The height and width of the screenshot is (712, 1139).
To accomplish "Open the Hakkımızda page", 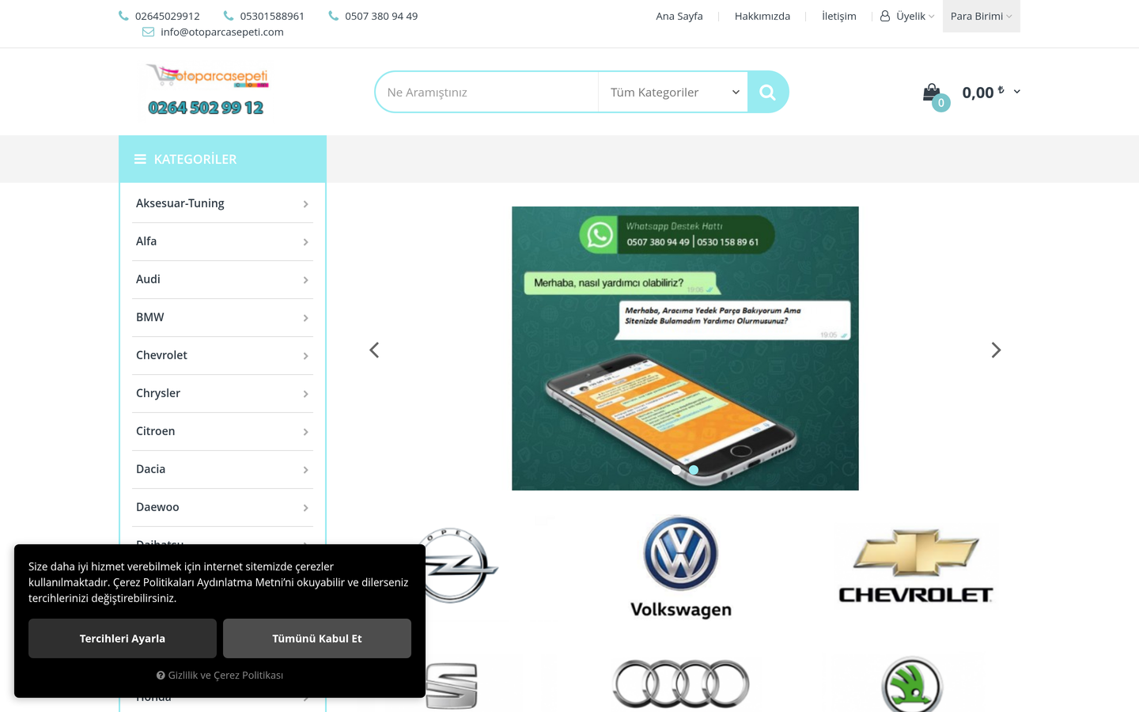I will [762, 16].
